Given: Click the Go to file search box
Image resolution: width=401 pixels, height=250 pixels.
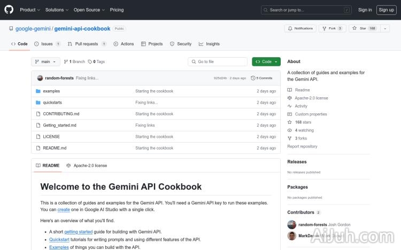Looking at the screenshot, I should [218, 61].
